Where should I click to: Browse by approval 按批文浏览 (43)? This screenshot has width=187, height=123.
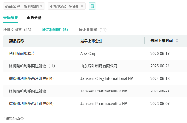[17, 30]
